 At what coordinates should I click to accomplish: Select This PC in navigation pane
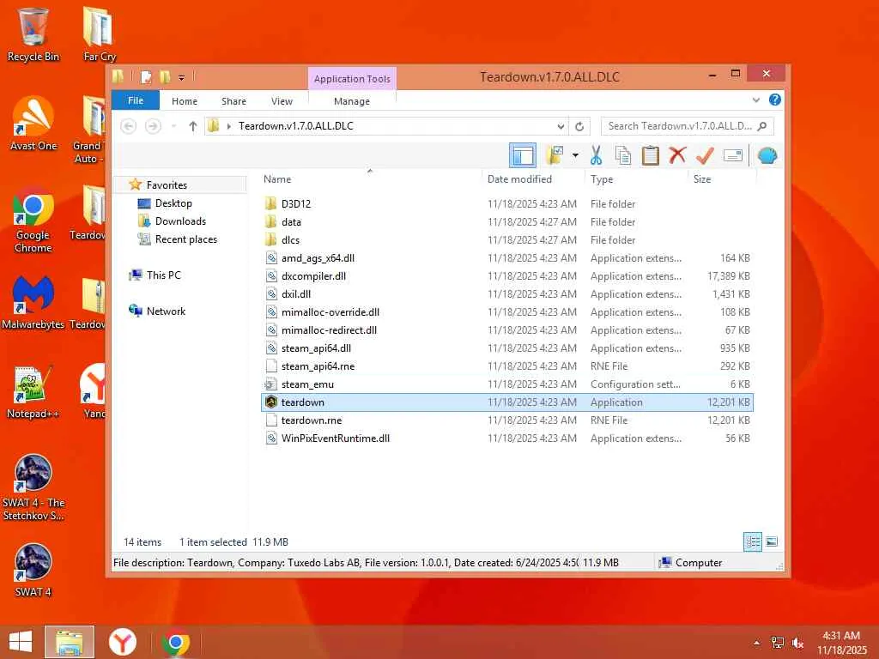click(164, 275)
